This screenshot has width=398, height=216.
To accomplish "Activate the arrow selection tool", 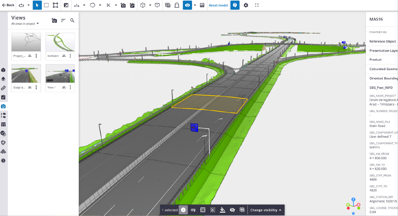I will (x=37, y=5).
